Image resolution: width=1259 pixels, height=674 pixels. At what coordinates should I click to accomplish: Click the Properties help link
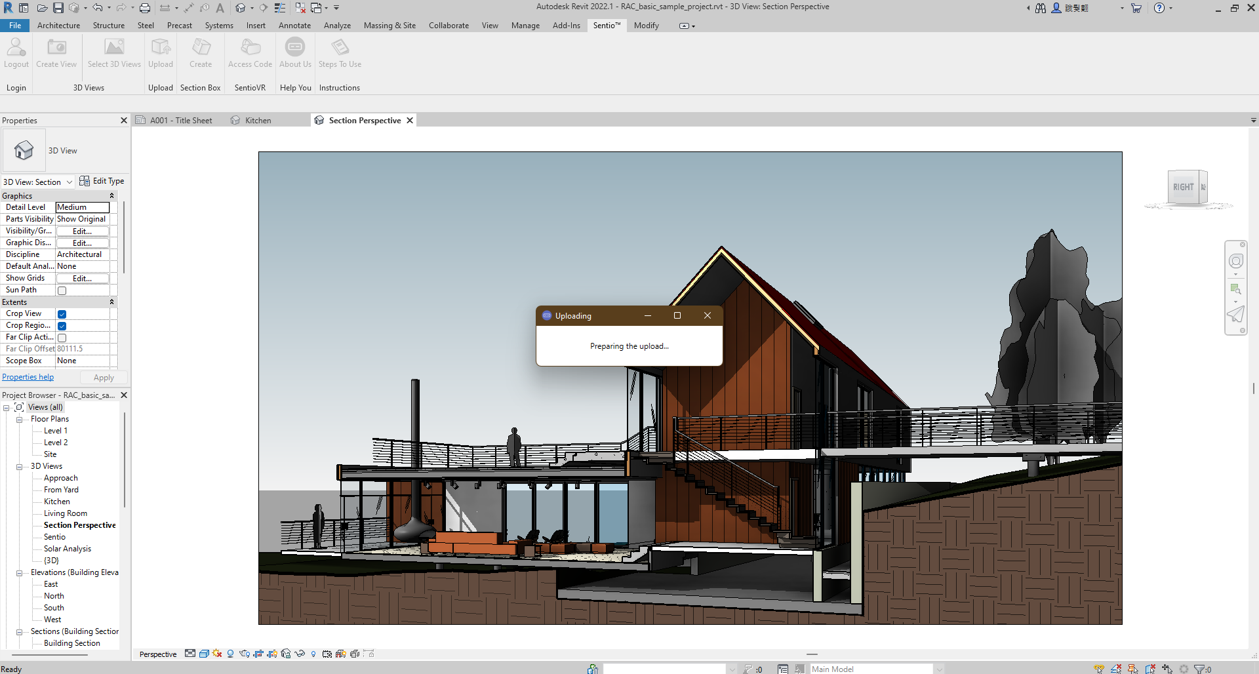coord(28,377)
